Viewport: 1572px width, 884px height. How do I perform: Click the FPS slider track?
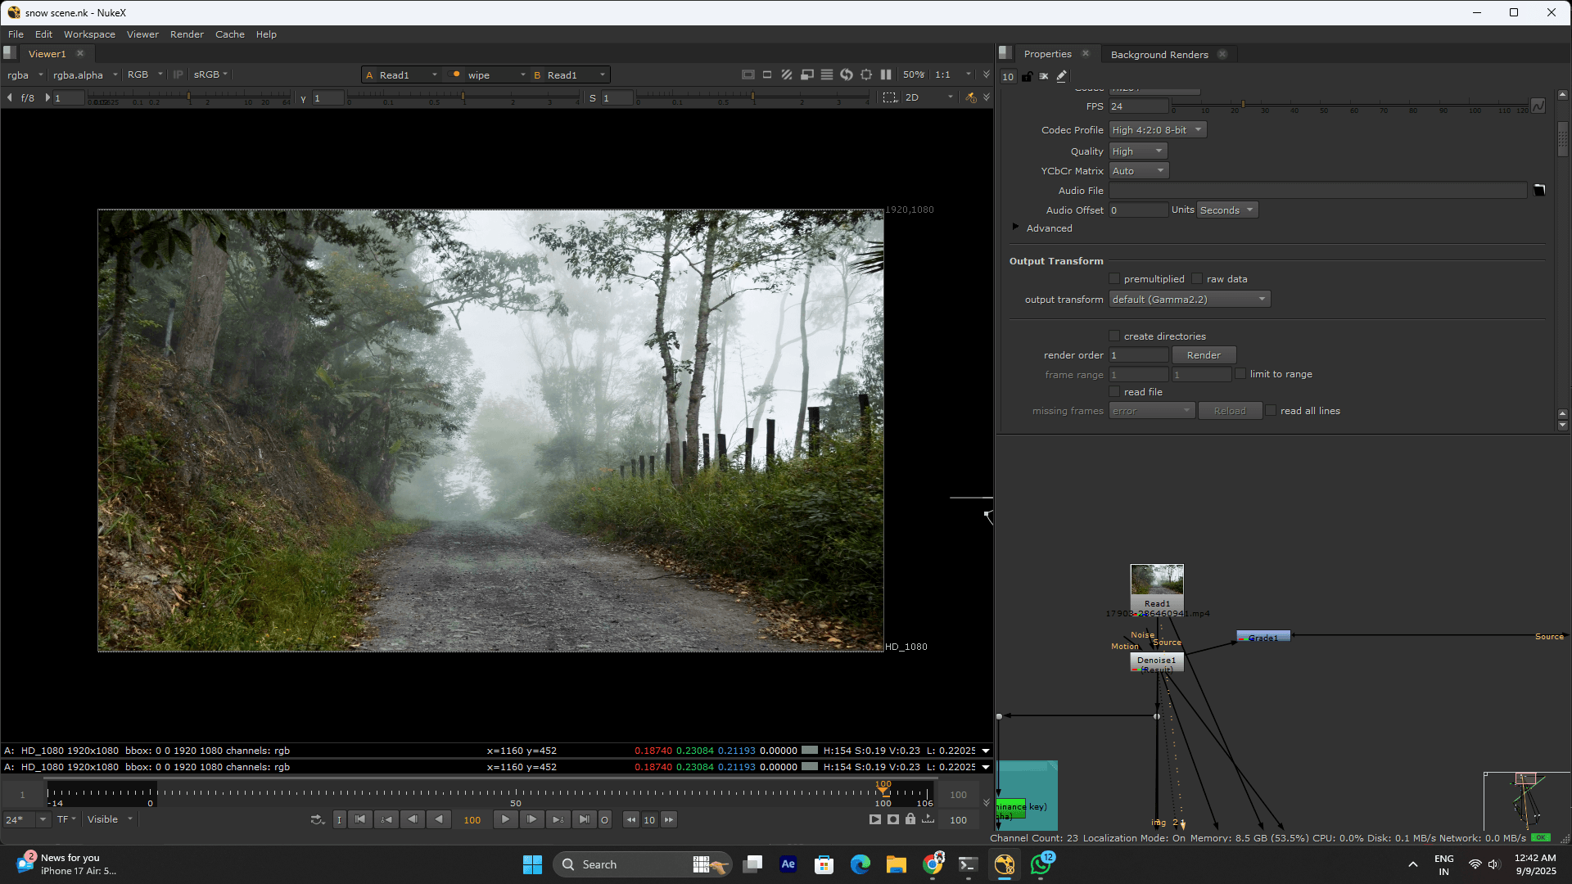1350,106
